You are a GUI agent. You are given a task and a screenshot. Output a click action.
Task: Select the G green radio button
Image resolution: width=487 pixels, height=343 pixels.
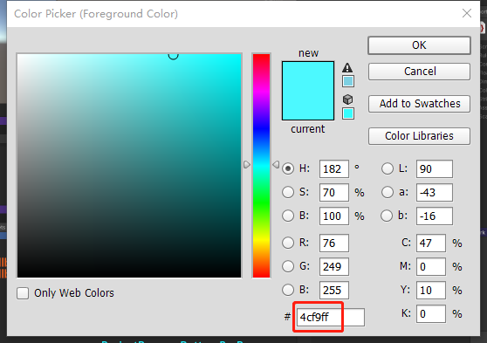[x=288, y=266]
